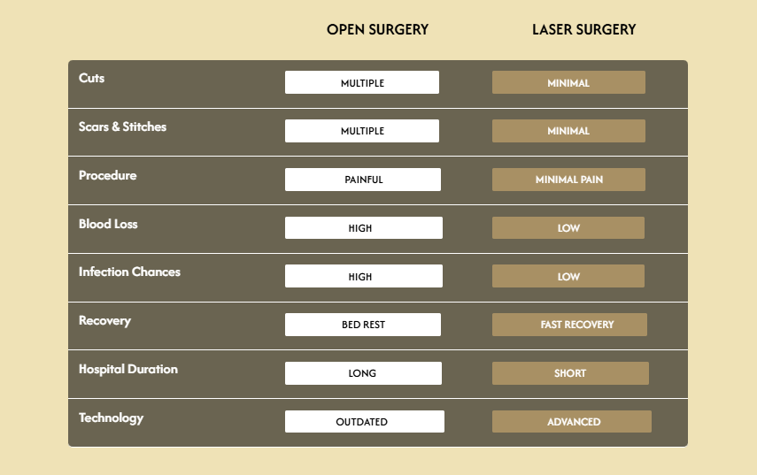
Task: Click the Scars & Stitches row label
Action: click(x=122, y=126)
